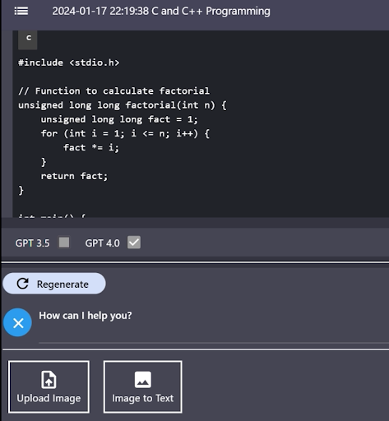
Task: Open the hamburger menu icon
Action: pos(21,12)
